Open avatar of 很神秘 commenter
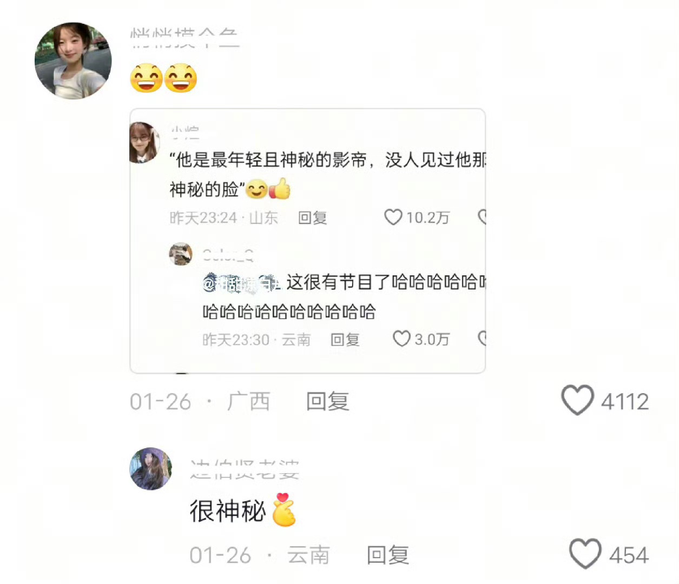The height and width of the screenshot is (584, 679). click(151, 469)
